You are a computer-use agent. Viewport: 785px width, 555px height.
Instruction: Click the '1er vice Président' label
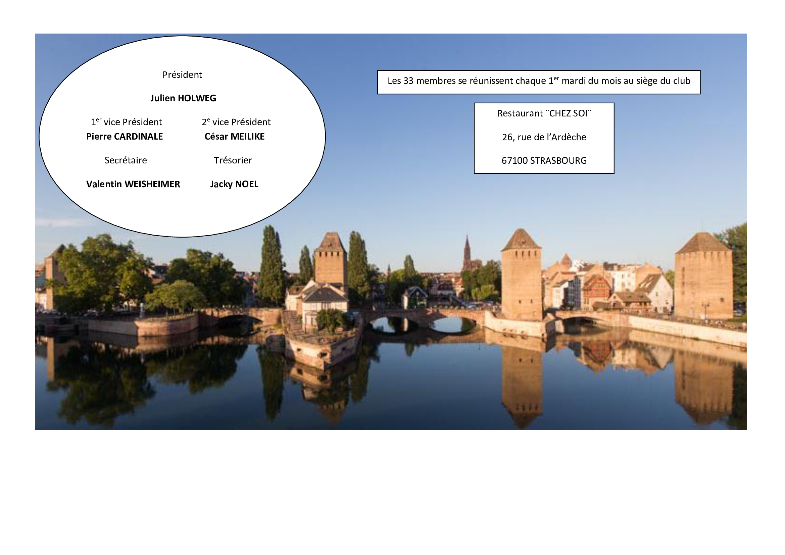tap(126, 122)
